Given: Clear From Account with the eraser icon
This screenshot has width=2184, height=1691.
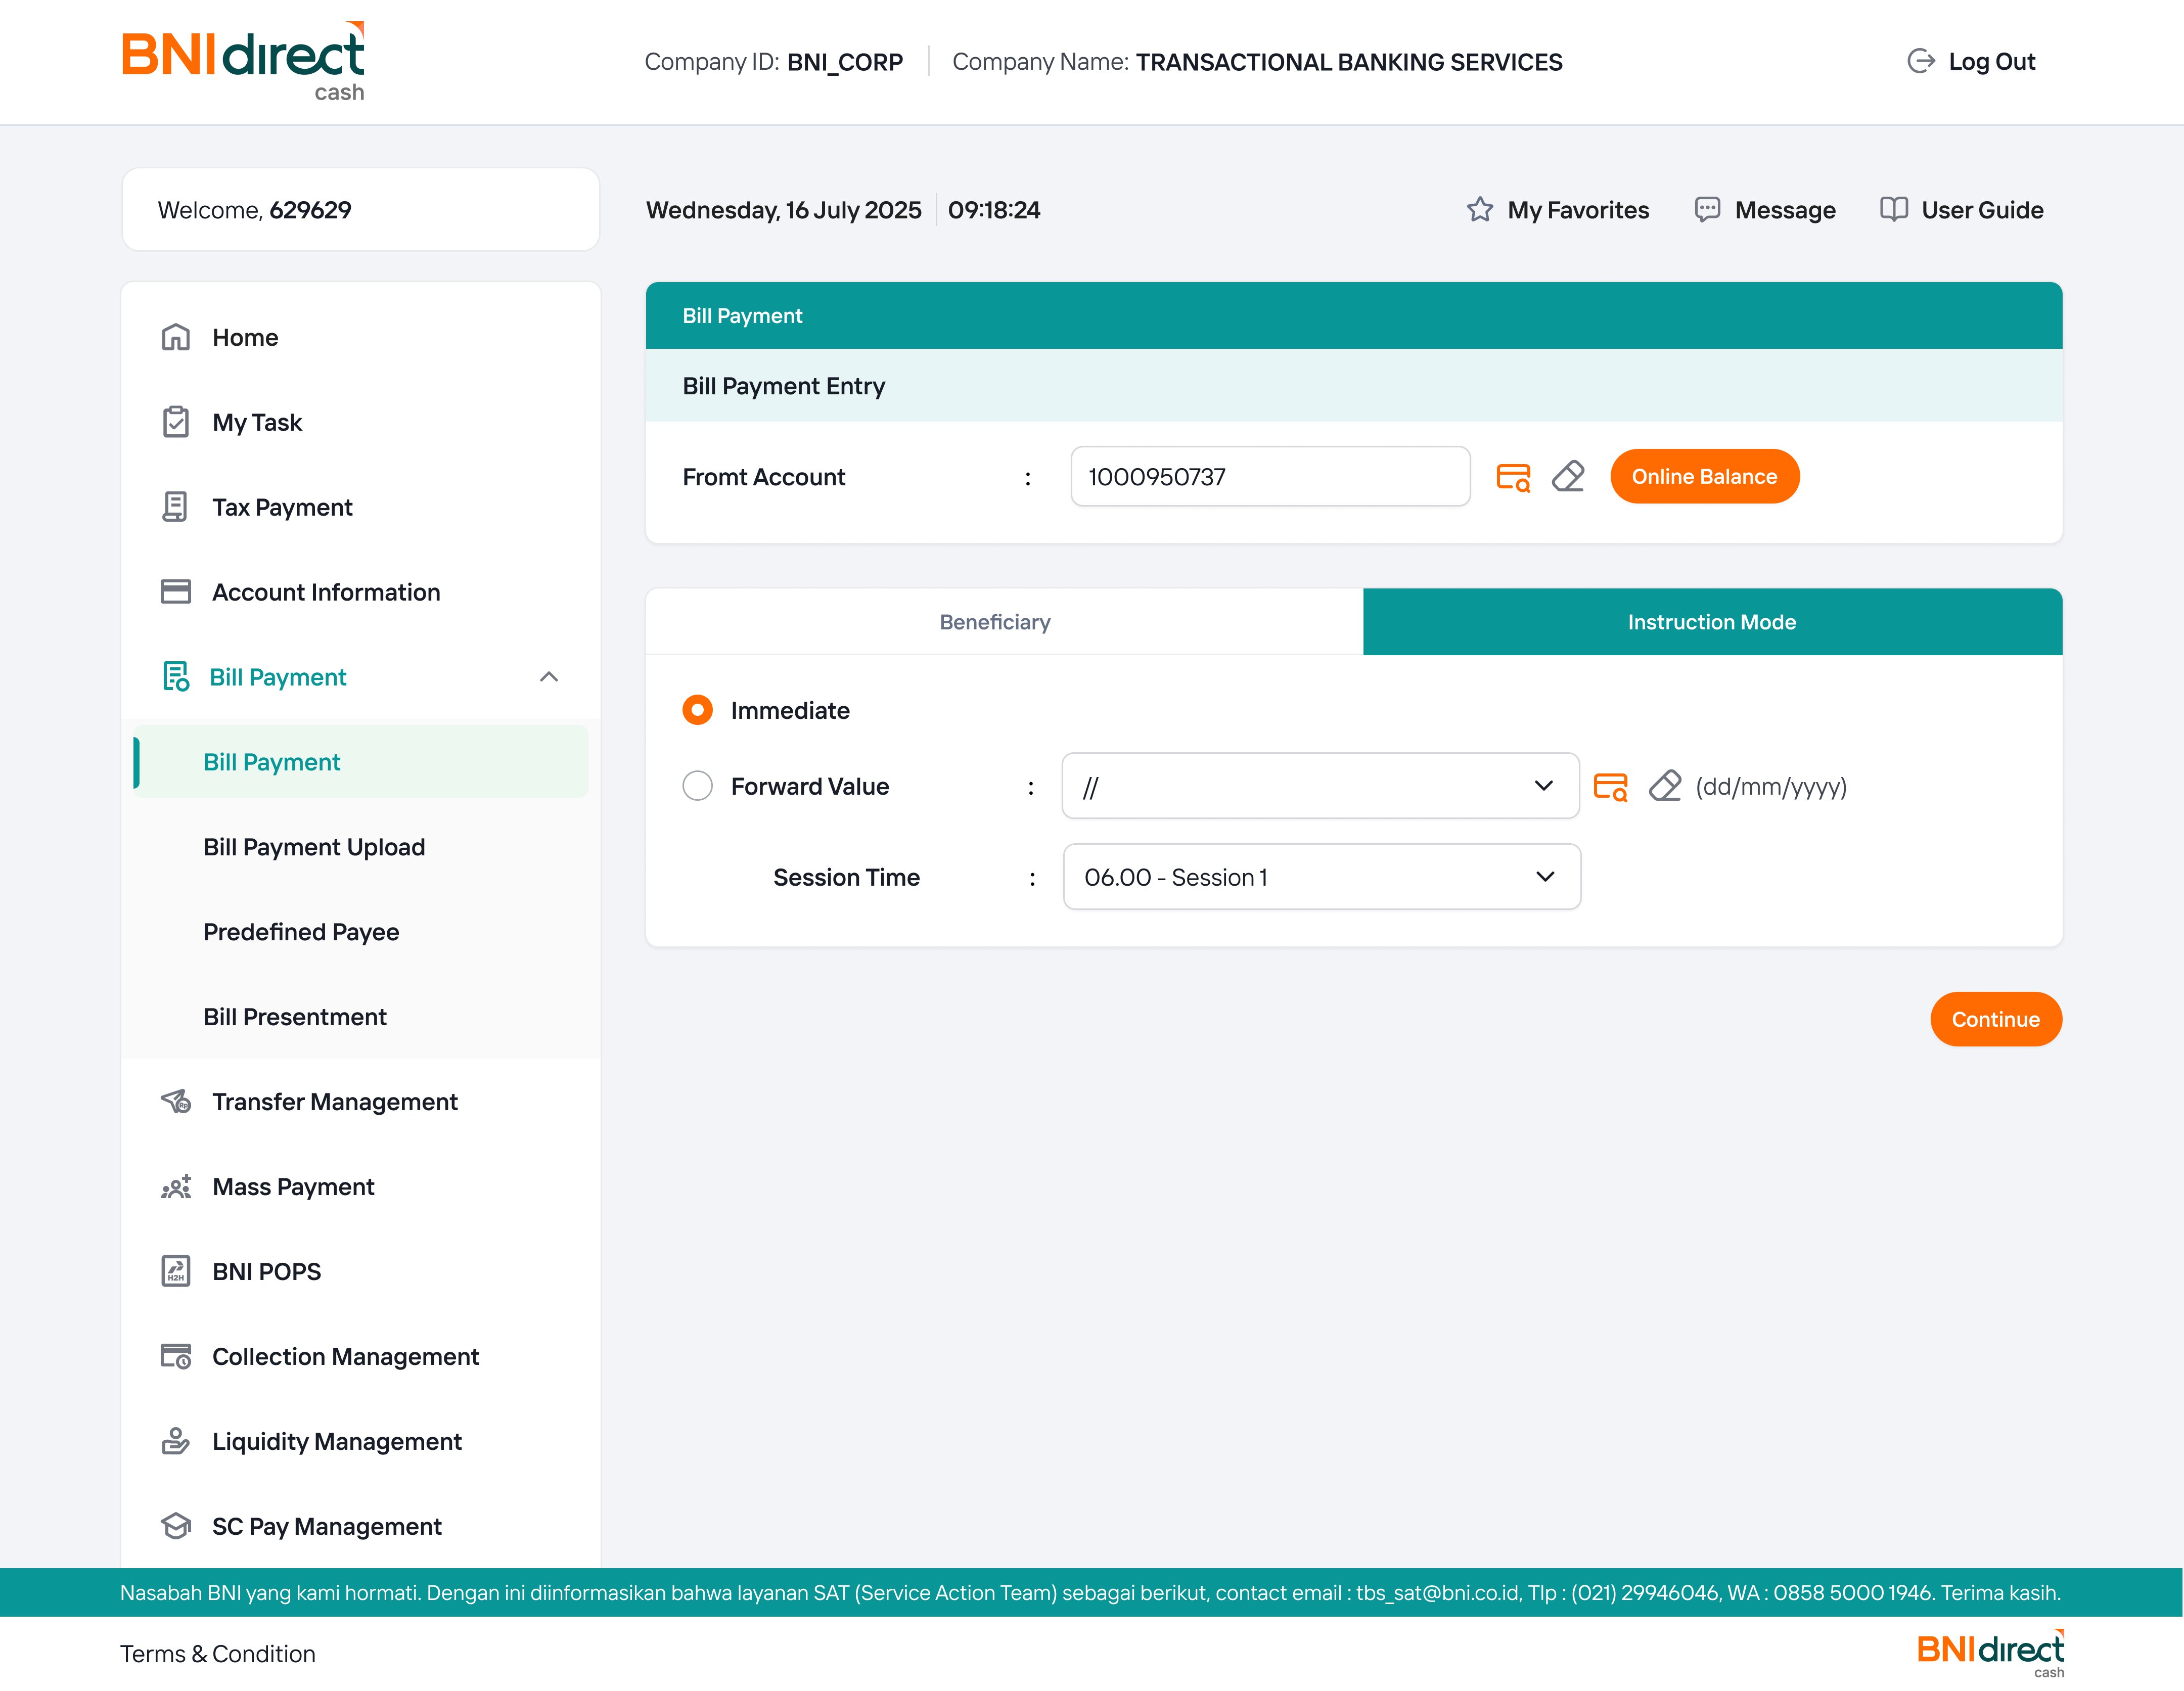Looking at the screenshot, I should tap(1568, 477).
